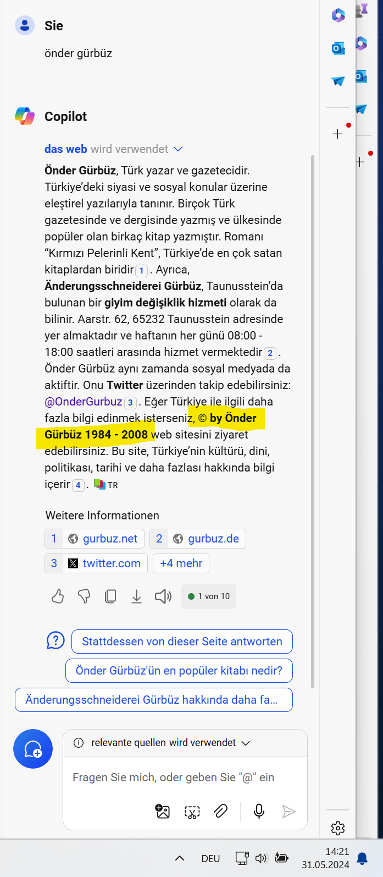The image size is (383, 877).
Task: Open the DEU language indicator
Action: pyautogui.click(x=210, y=858)
